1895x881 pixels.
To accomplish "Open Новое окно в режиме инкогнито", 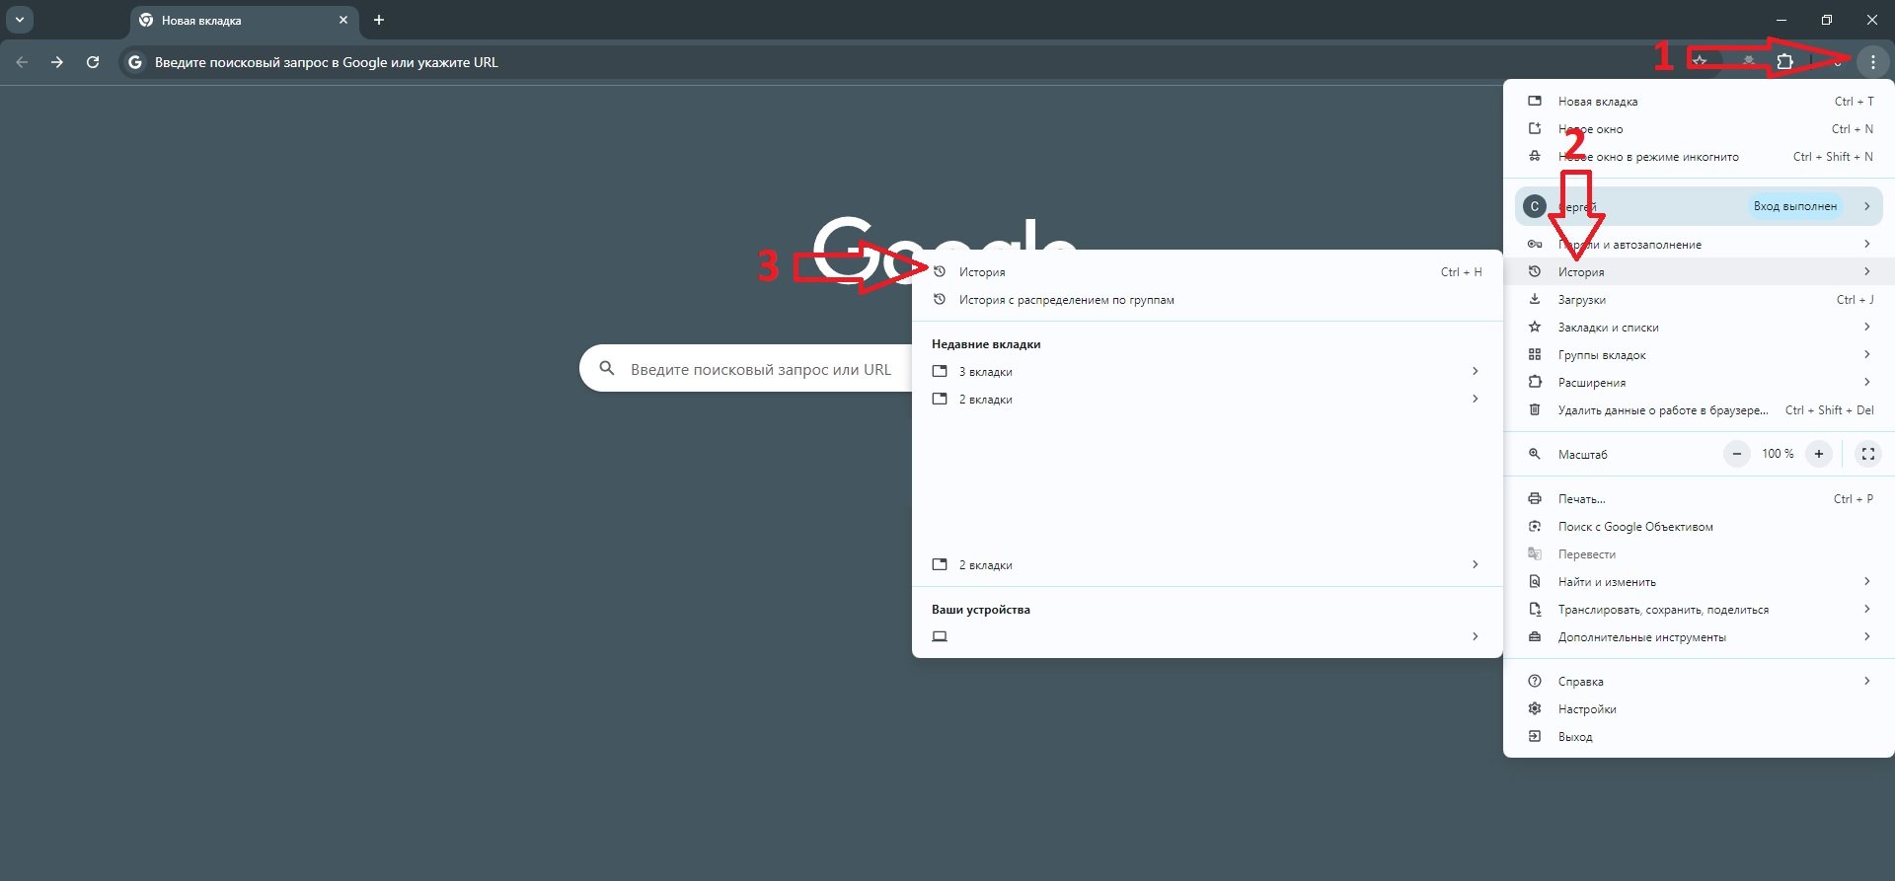I will point(1699,157).
